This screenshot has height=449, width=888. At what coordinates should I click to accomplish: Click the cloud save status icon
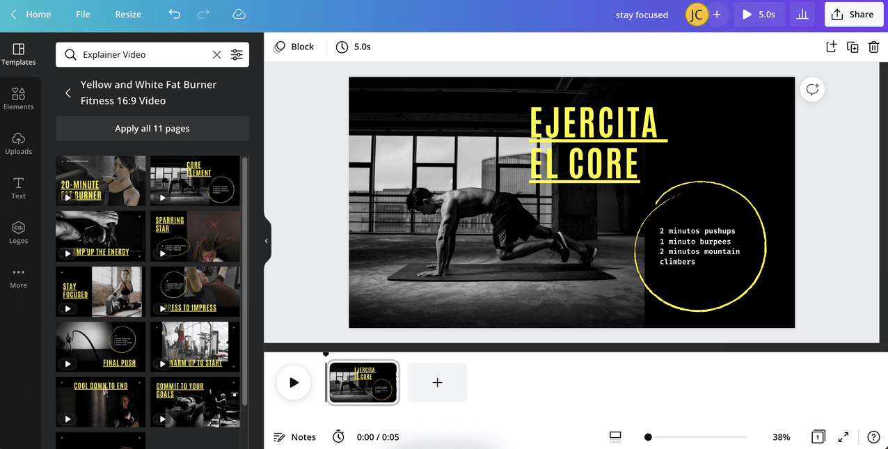point(239,14)
